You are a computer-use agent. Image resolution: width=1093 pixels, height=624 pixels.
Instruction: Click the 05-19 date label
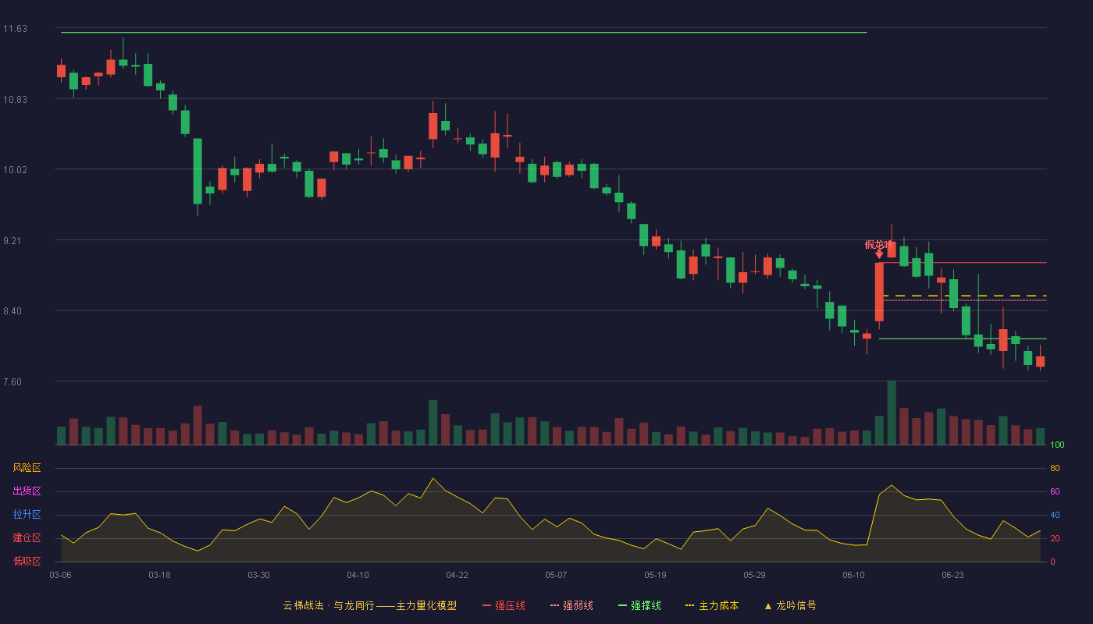pos(655,575)
